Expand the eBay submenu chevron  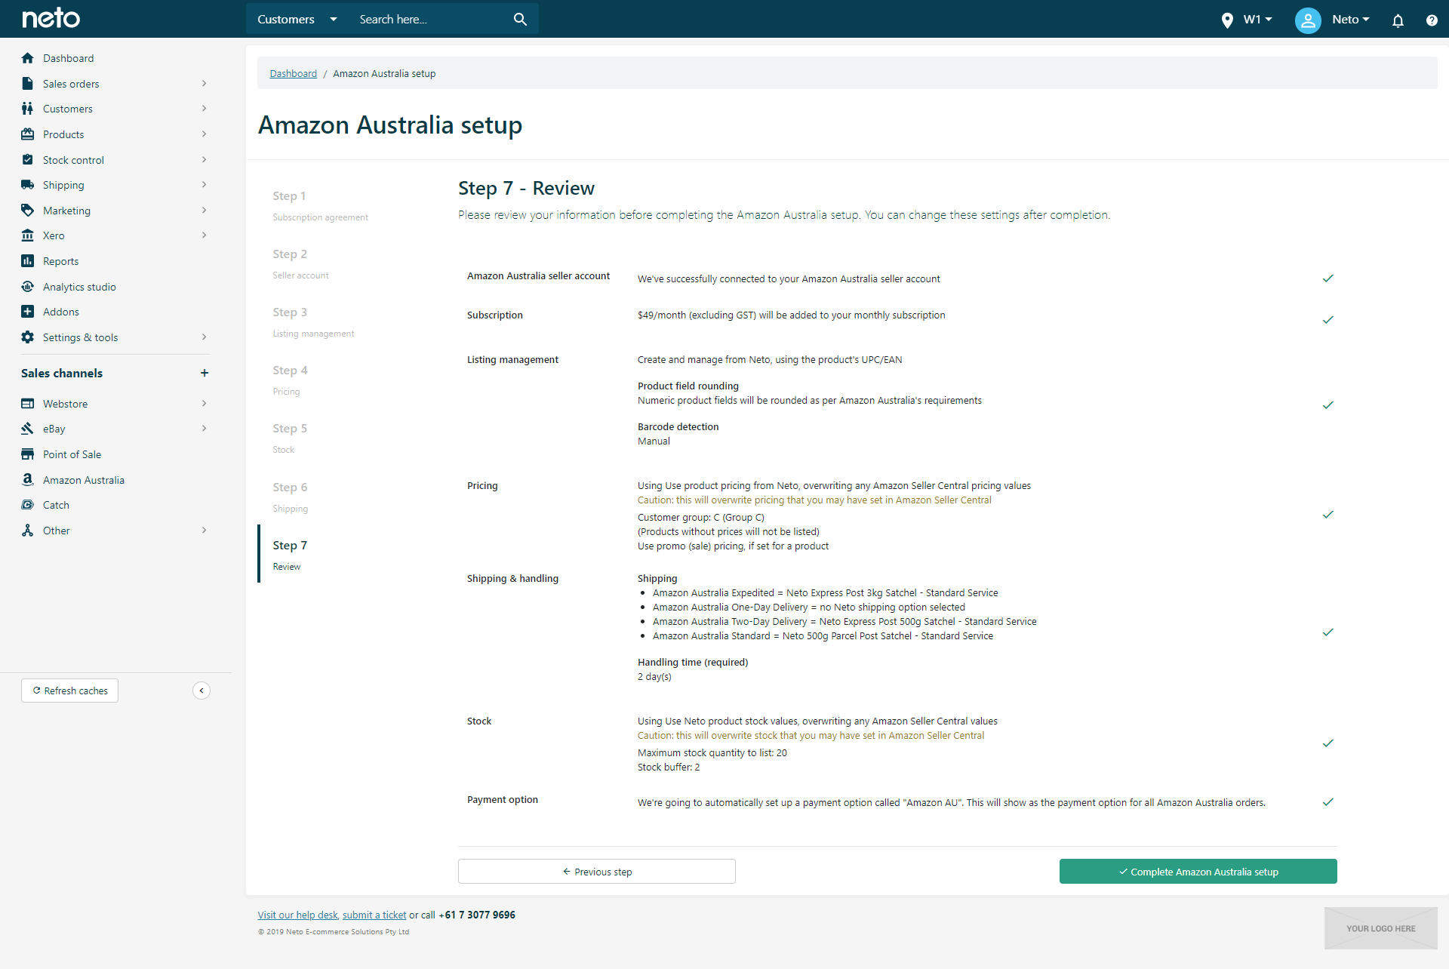(x=205, y=429)
